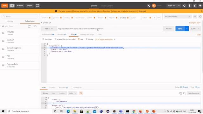Open the Asset API collection folder

[x=20, y=41]
